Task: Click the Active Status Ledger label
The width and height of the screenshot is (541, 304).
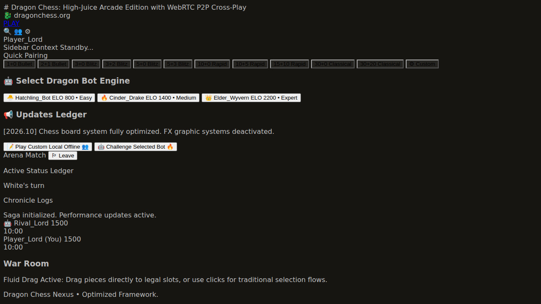Action: pyautogui.click(x=38, y=171)
